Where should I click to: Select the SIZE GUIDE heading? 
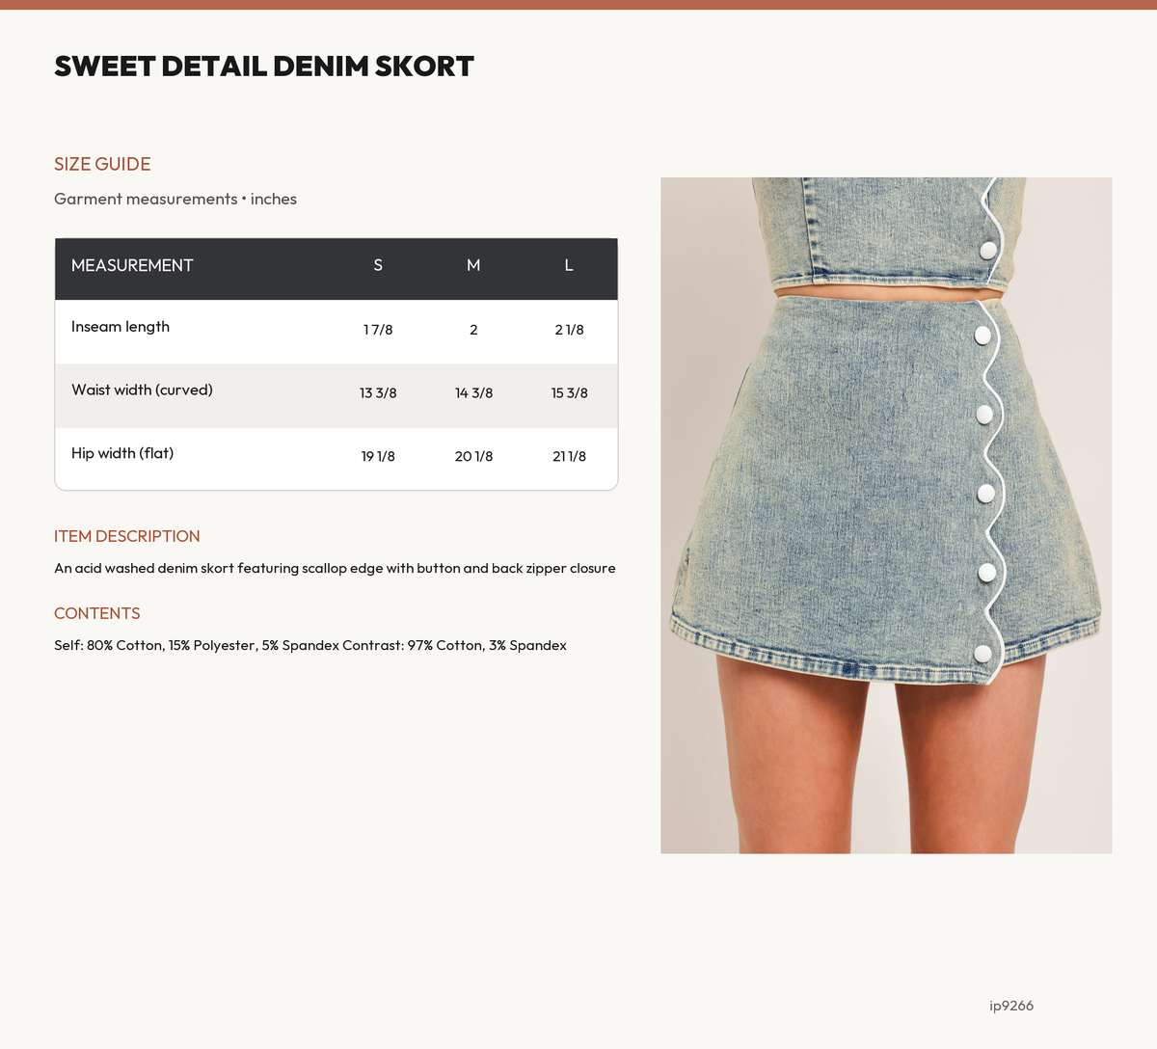[102, 164]
